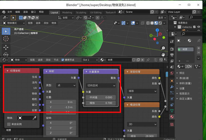Pick object with the eyedropper icon
The image size is (206, 140).
click(35, 118)
